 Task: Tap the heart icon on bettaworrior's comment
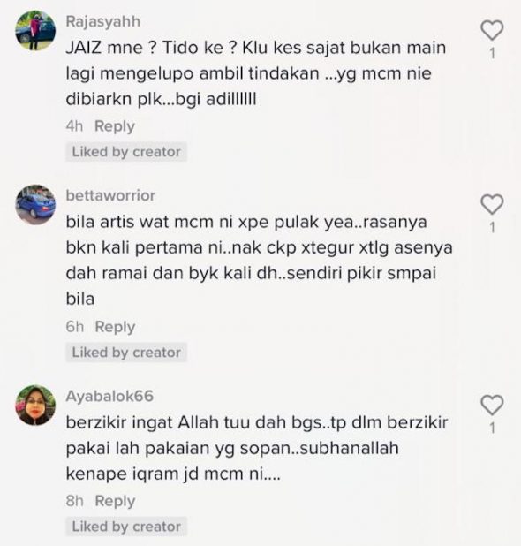(x=492, y=204)
